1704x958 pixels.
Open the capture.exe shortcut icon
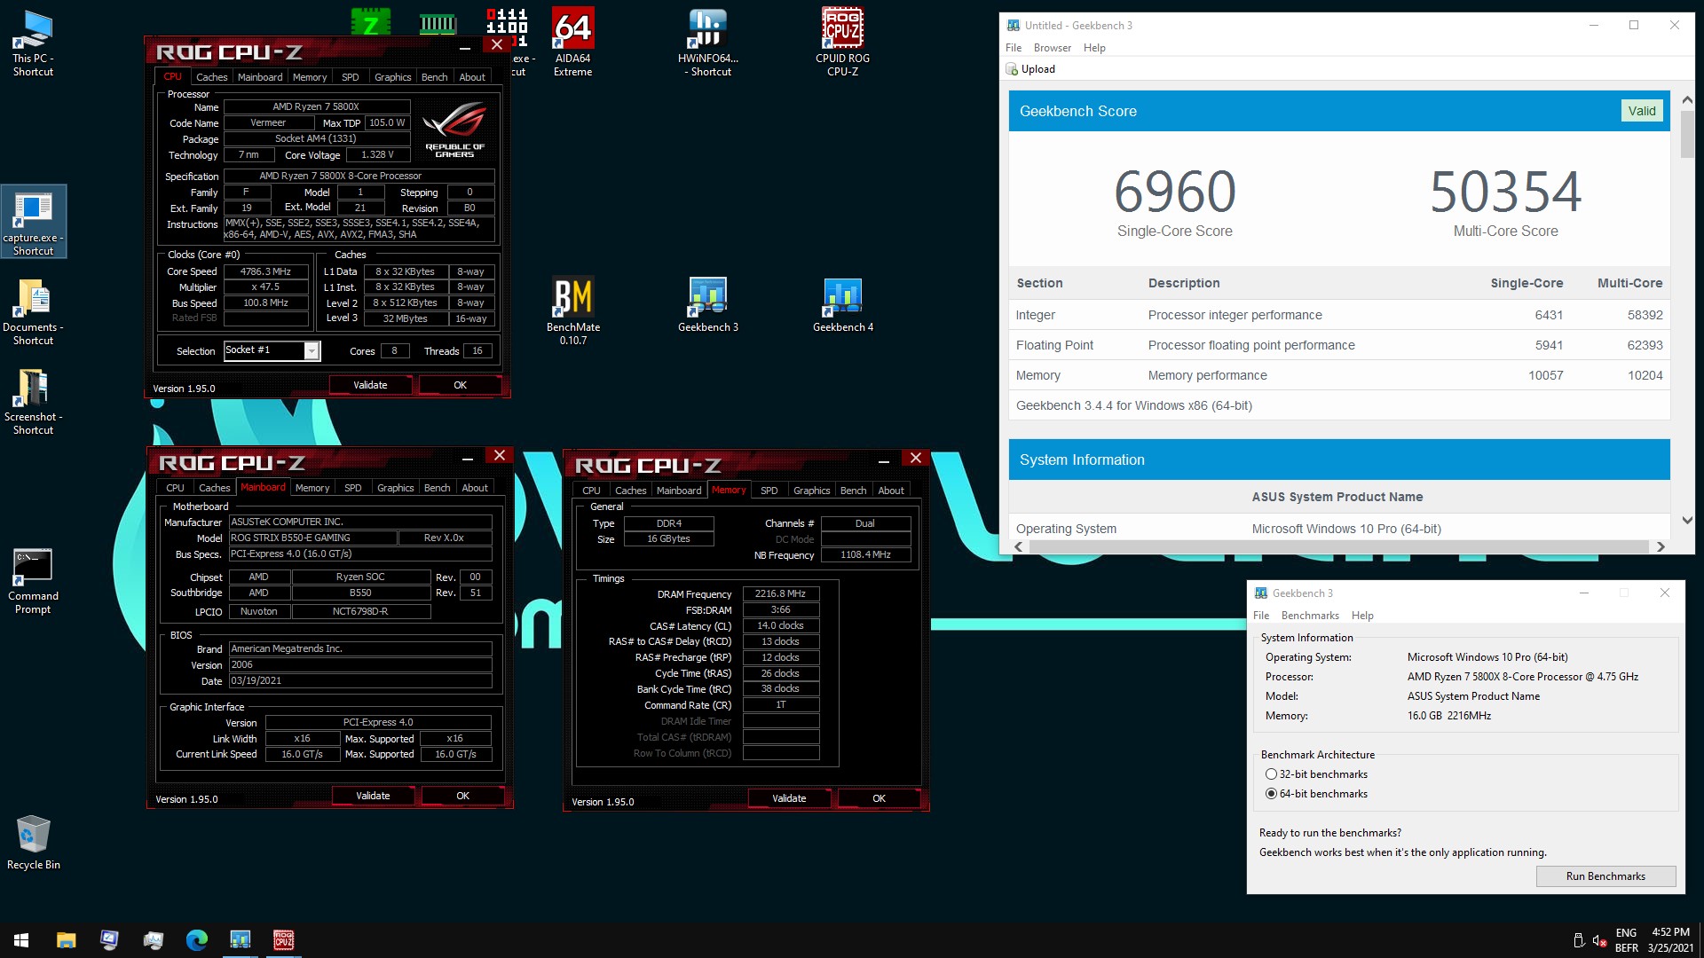click(x=33, y=222)
